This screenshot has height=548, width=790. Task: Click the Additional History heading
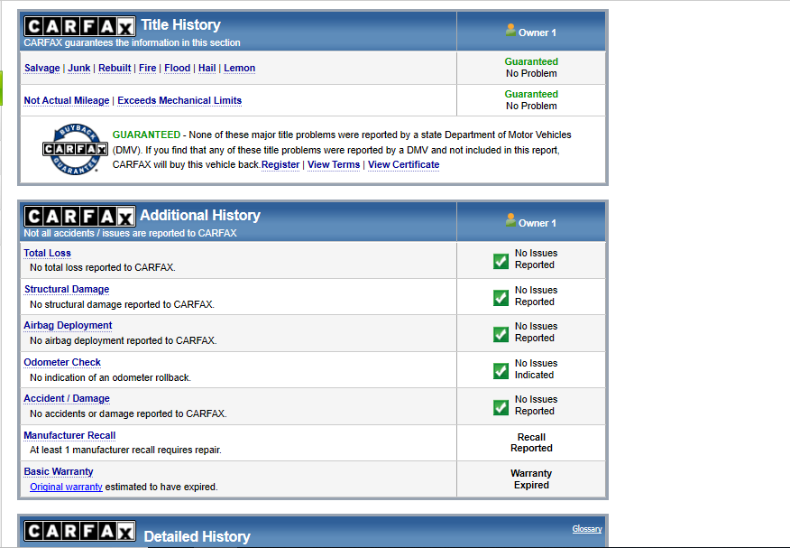click(200, 215)
